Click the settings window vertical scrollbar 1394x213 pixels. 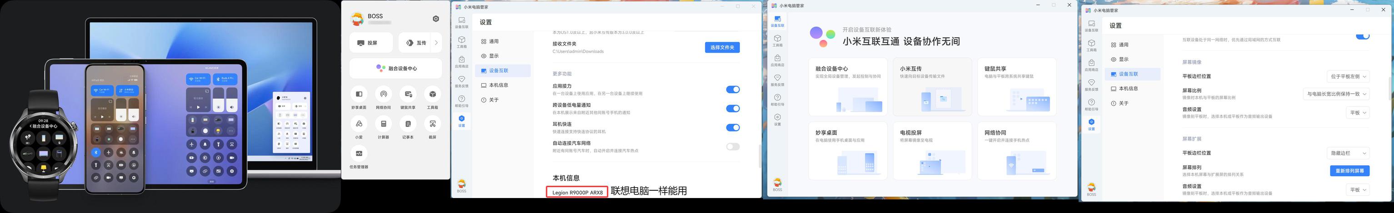(x=759, y=156)
